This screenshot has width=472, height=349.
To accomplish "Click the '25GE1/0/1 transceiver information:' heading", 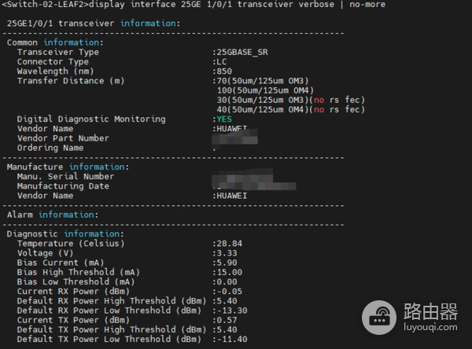I will pyautogui.click(x=94, y=23).
